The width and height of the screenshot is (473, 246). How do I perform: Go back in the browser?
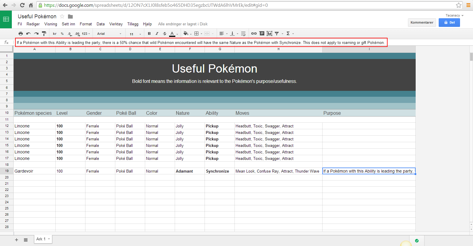pyautogui.click(x=5, y=5)
